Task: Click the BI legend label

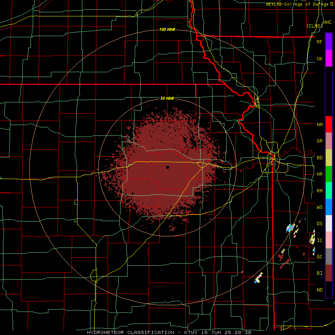Action: coord(319,273)
